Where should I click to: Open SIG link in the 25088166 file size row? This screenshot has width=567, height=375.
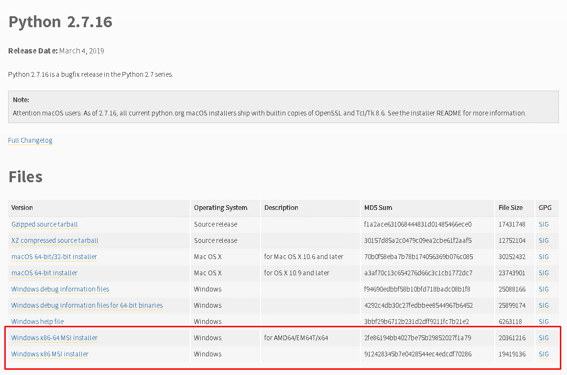coord(544,289)
